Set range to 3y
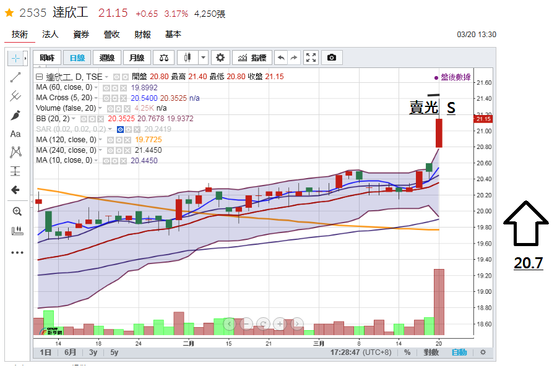 tap(93, 352)
